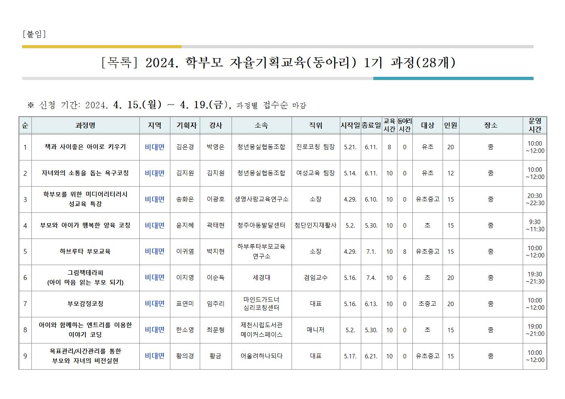Viewport: 565px width, 399px height.
Task: Click the '강사' column header
Action: click(216, 125)
